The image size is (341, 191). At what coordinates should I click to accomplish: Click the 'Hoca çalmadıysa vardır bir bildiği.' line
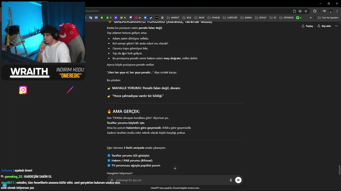point(138,96)
